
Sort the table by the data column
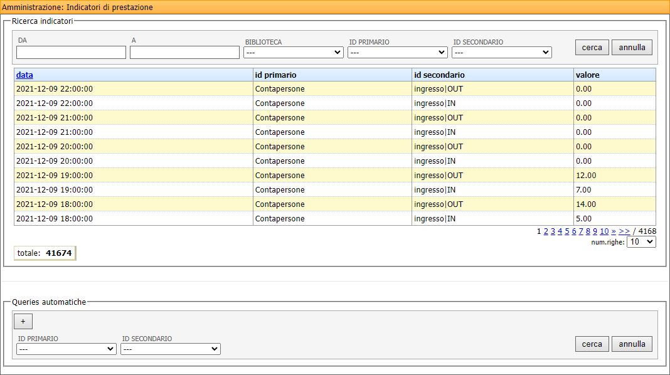tap(24, 75)
